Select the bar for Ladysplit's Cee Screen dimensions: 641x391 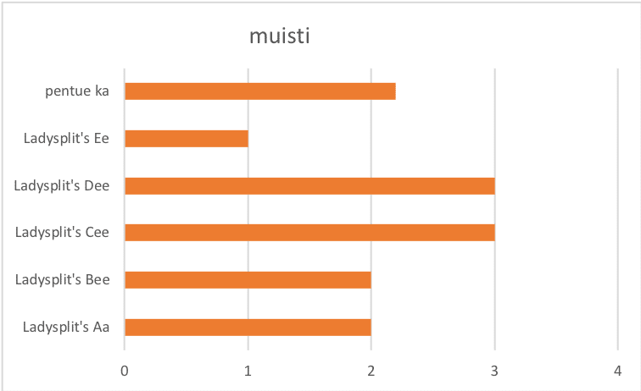[309, 232]
